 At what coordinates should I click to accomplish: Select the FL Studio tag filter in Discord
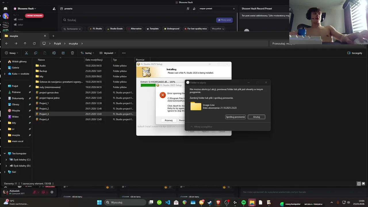[x=95, y=29]
